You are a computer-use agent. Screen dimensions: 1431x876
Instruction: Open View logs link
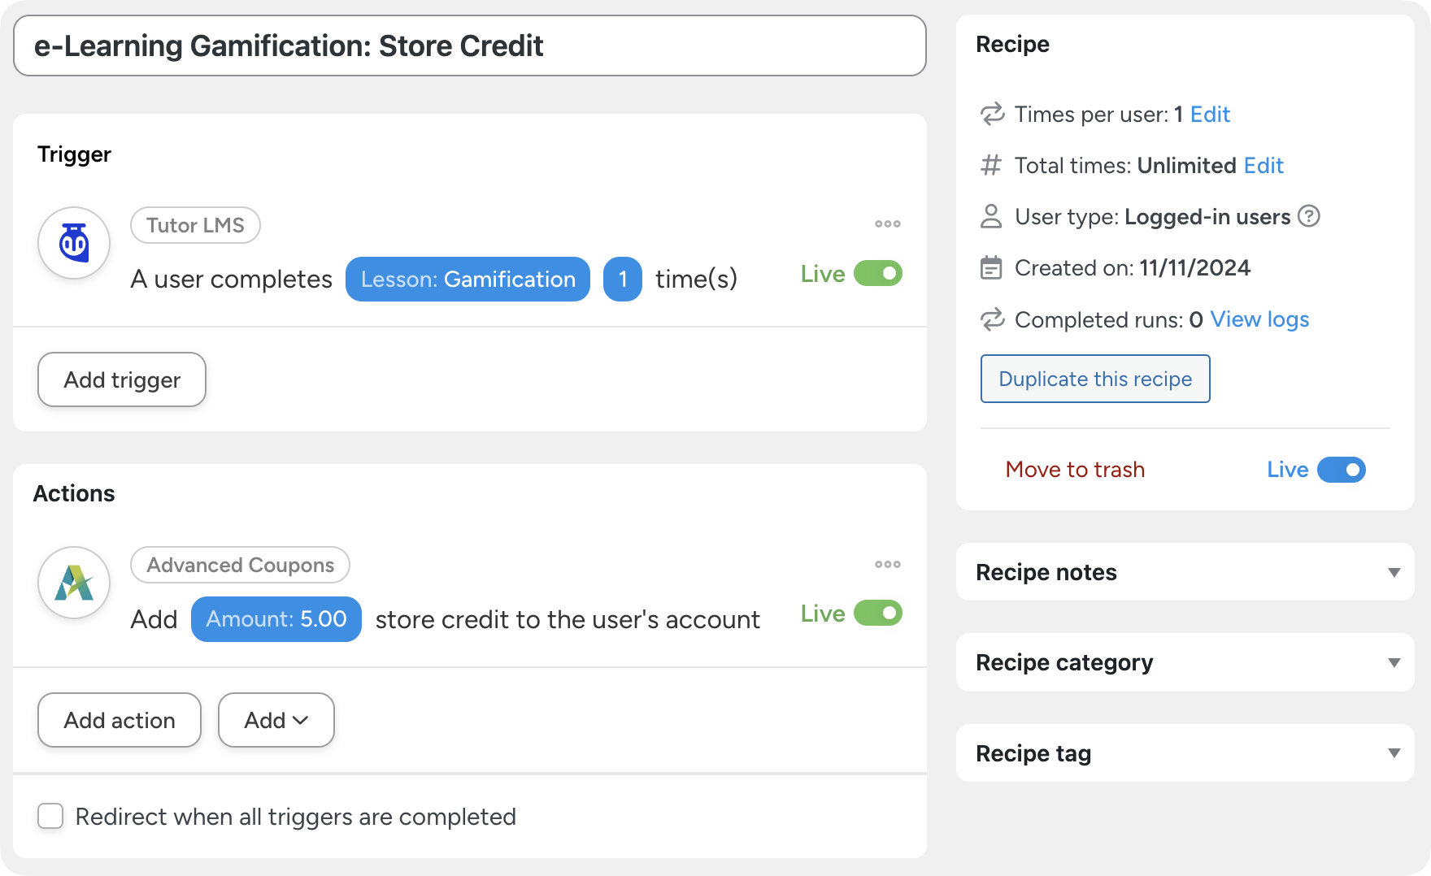(x=1259, y=319)
